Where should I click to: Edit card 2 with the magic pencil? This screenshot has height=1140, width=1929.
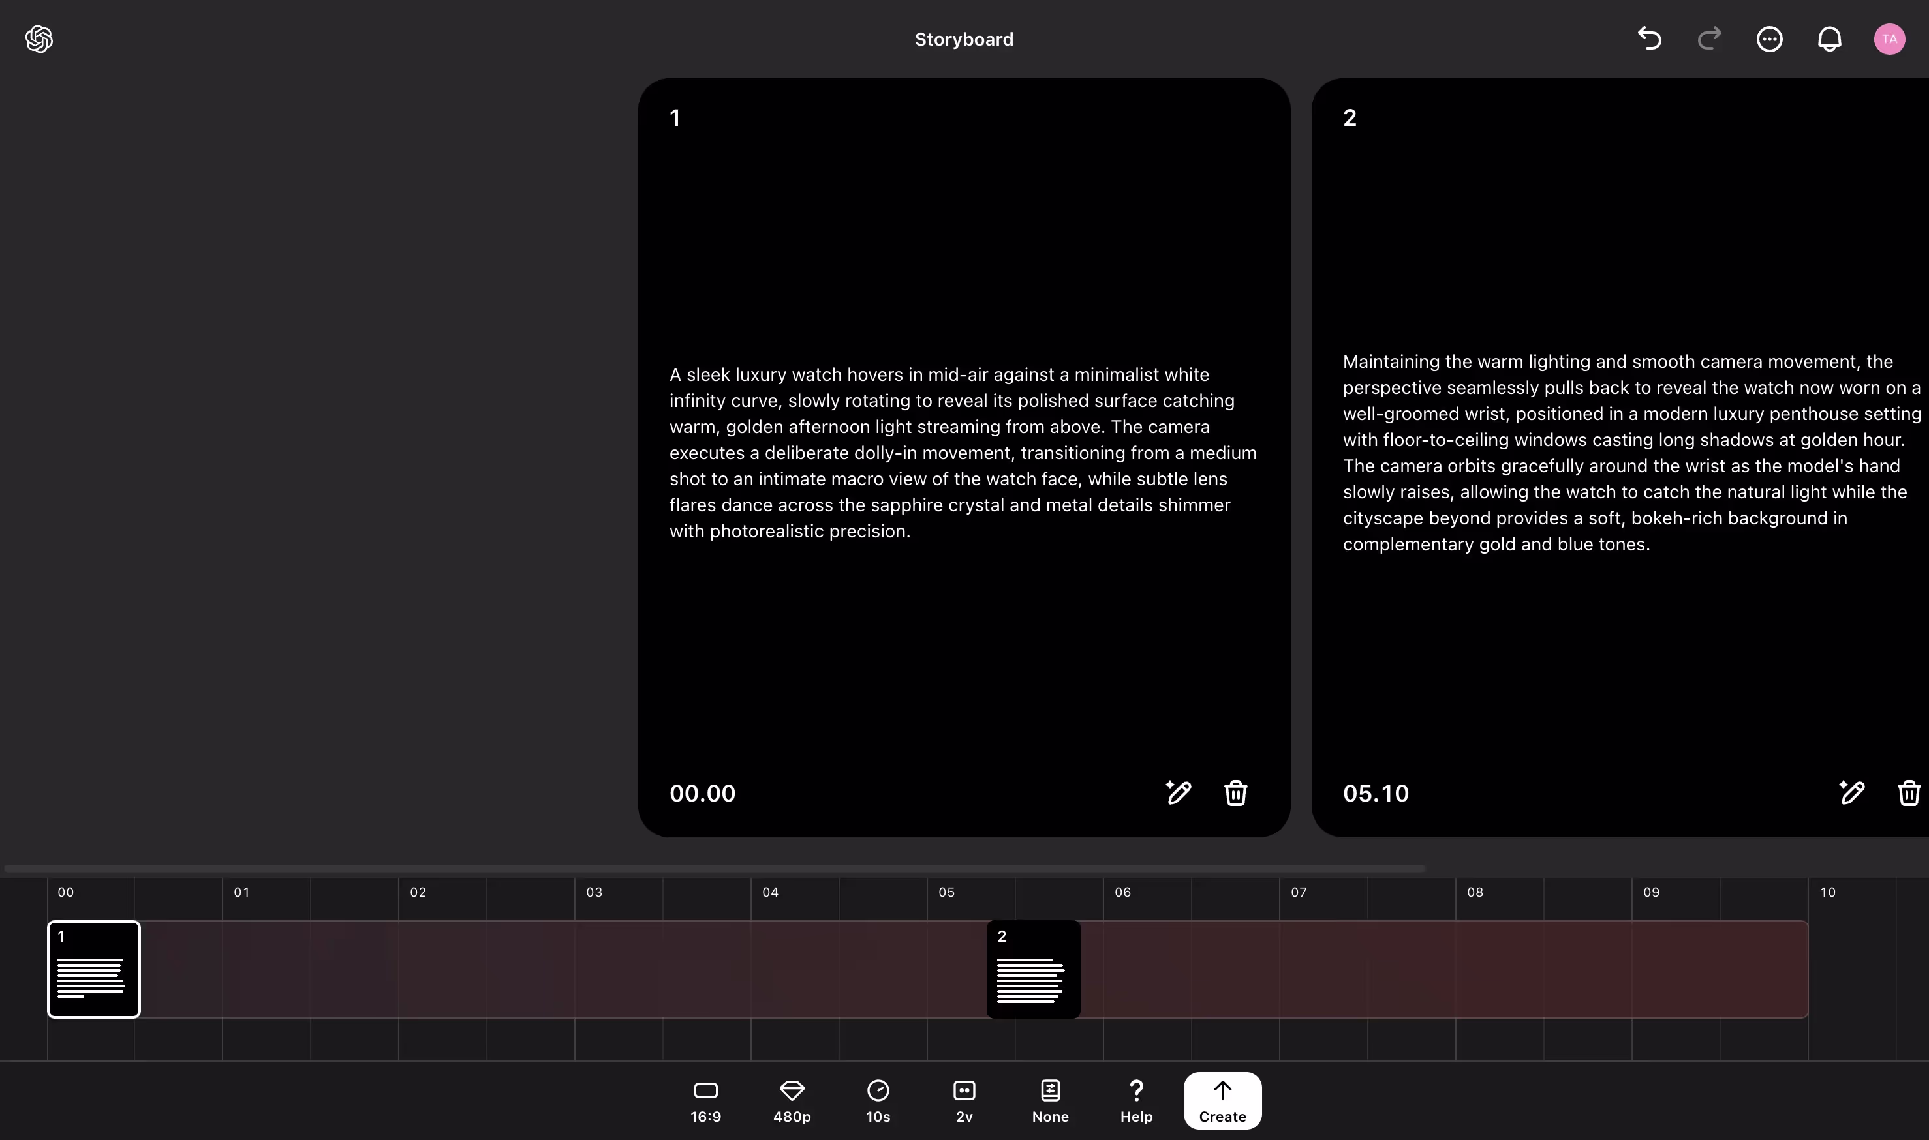[x=1851, y=792]
